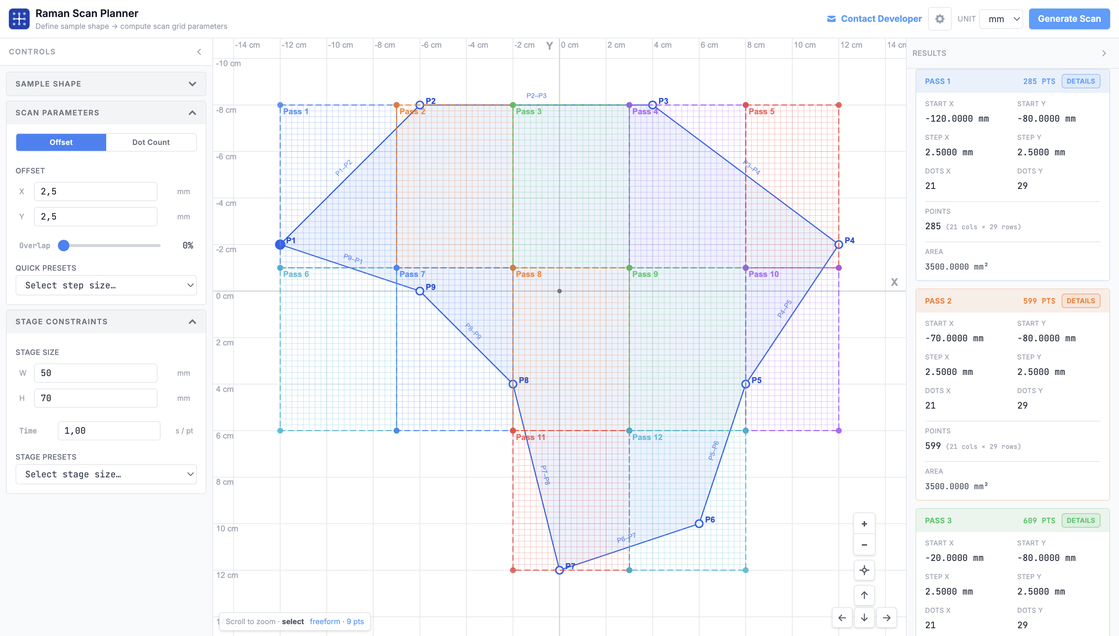Click the Generate Scan button
The width and height of the screenshot is (1119, 636).
click(1069, 19)
